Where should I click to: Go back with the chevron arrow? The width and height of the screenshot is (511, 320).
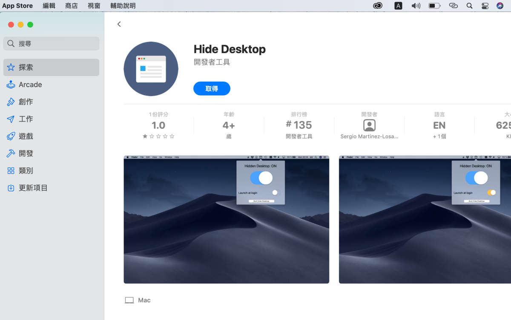click(x=119, y=24)
